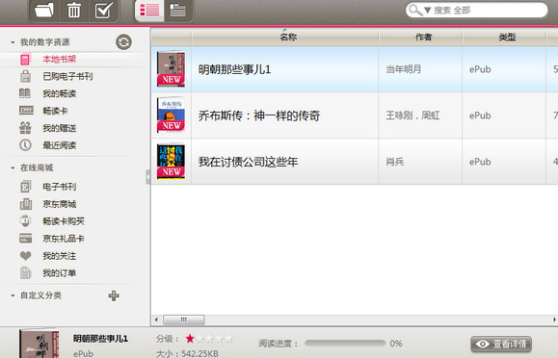Collapse sidebar with the splitter arrow handle
Image resolution: width=558 pixels, height=358 pixels.
[148, 177]
